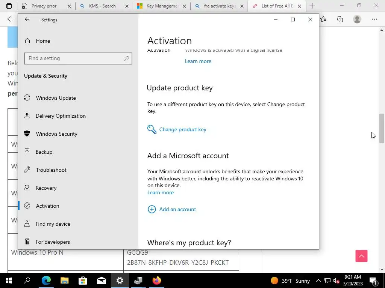Click the browser profile avatar
The image size is (385, 288).
(x=357, y=19)
